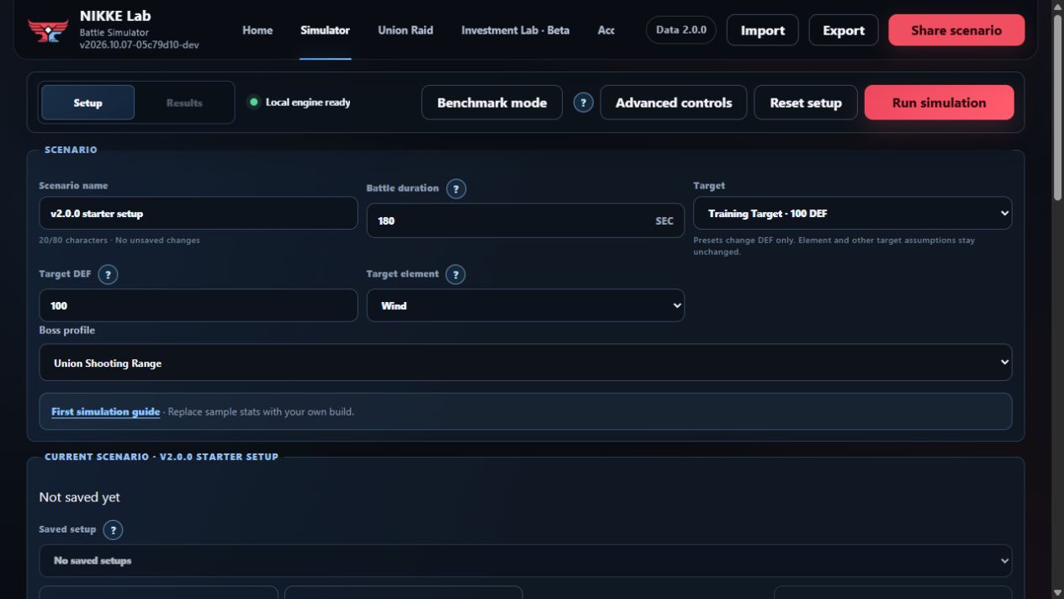
Task: Open the truncated Acc nav tab
Action: tap(606, 30)
